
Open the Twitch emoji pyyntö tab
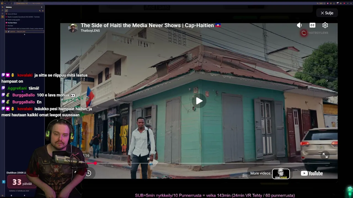point(25,20)
